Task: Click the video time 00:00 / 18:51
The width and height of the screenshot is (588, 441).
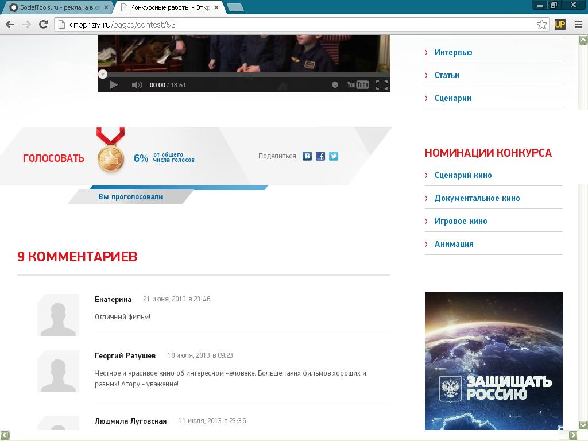Action: 168,85
